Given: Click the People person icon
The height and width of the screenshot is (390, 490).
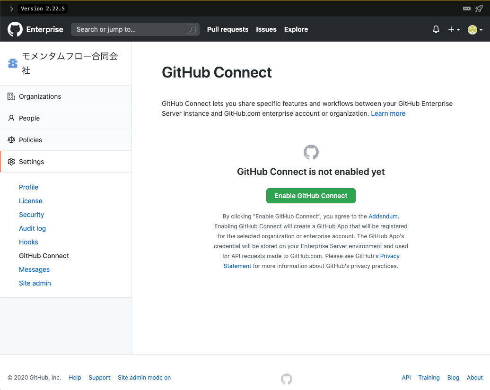Looking at the screenshot, I should click(11, 118).
